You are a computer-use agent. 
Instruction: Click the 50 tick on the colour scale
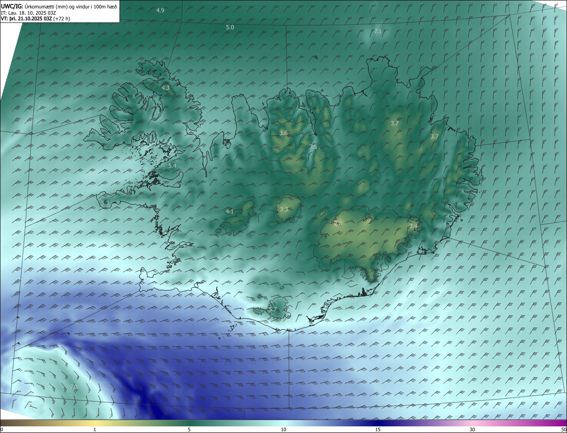(563, 430)
